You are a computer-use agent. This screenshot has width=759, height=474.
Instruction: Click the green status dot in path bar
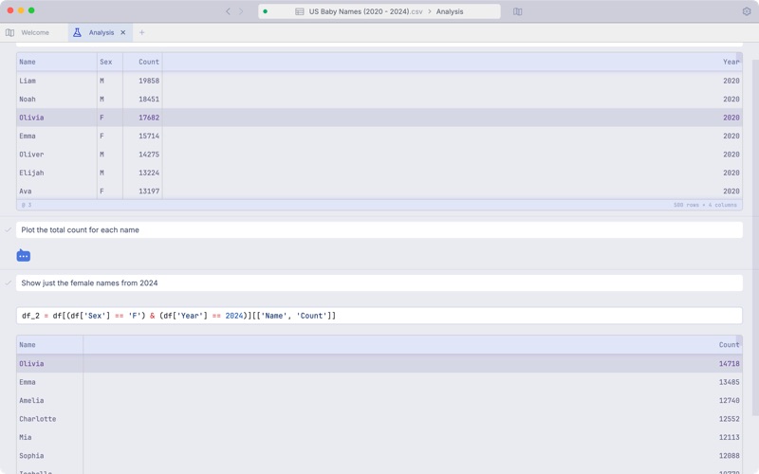[x=266, y=11]
